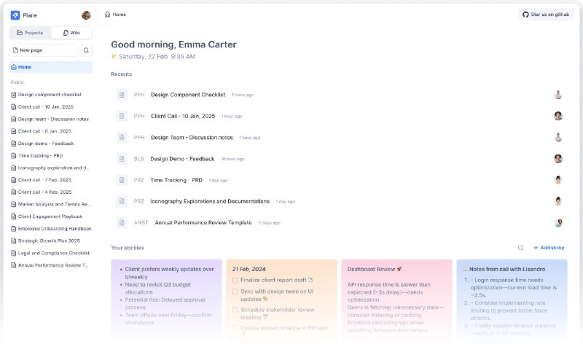The height and width of the screenshot is (360, 583).
Task: Click the page icon beside Design Component Checklist
Action: click(x=122, y=95)
